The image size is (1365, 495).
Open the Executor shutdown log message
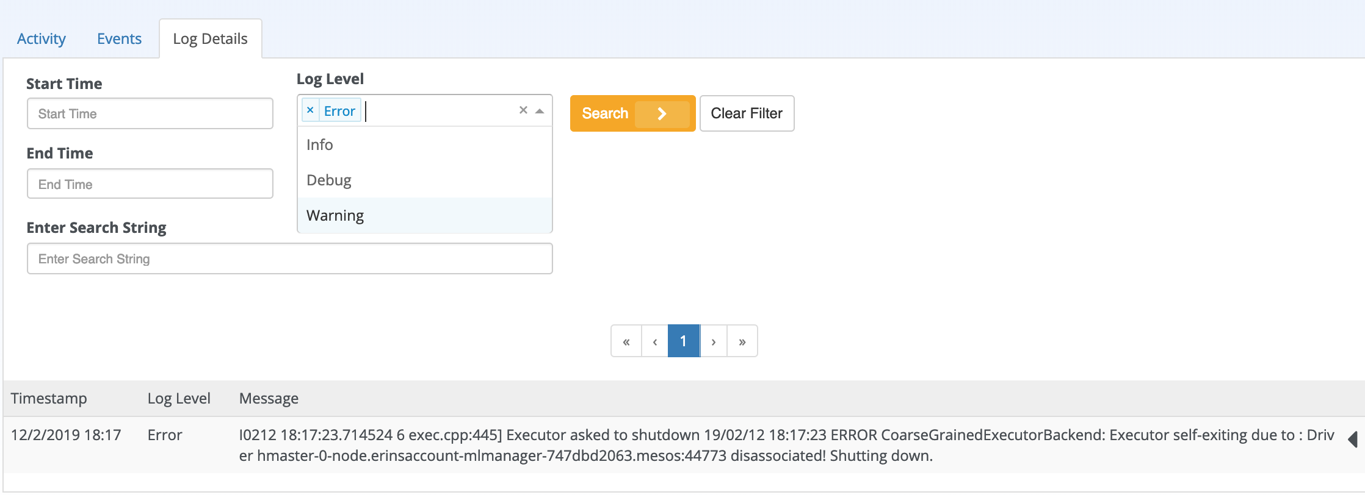786,445
